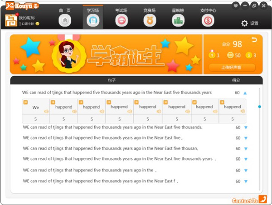Screen dimensions: 272x205
Task: Open the 竞赛场 competition medal icon
Action: pos(150,21)
